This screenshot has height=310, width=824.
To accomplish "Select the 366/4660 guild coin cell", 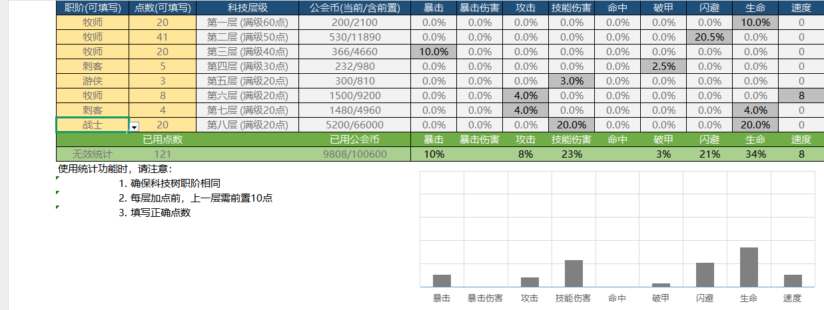I will pyautogui.click(x=355, y=51).
